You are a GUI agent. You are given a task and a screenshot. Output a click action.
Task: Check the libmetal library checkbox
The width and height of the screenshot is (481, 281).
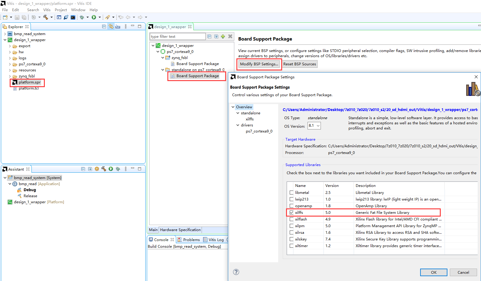(292, 193)
